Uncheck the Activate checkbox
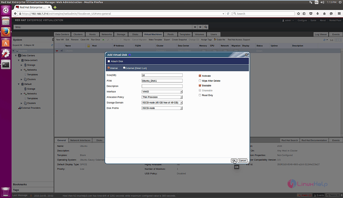The height and width of the screenshot is (198, 343). pos(200,76)
